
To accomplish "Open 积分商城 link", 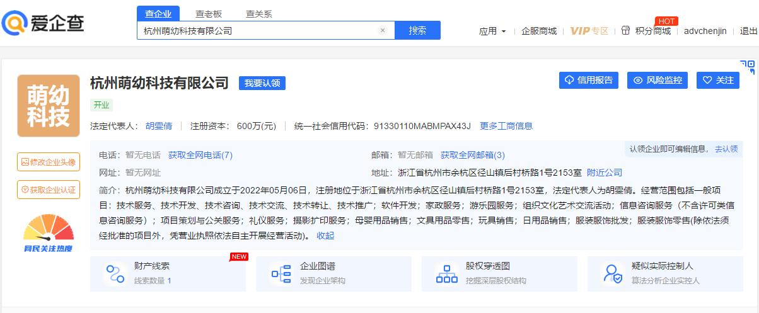I will pos(653,31).
